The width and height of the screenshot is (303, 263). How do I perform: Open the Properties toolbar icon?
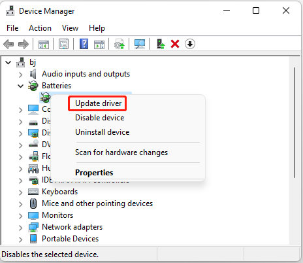tap(63, 44)
